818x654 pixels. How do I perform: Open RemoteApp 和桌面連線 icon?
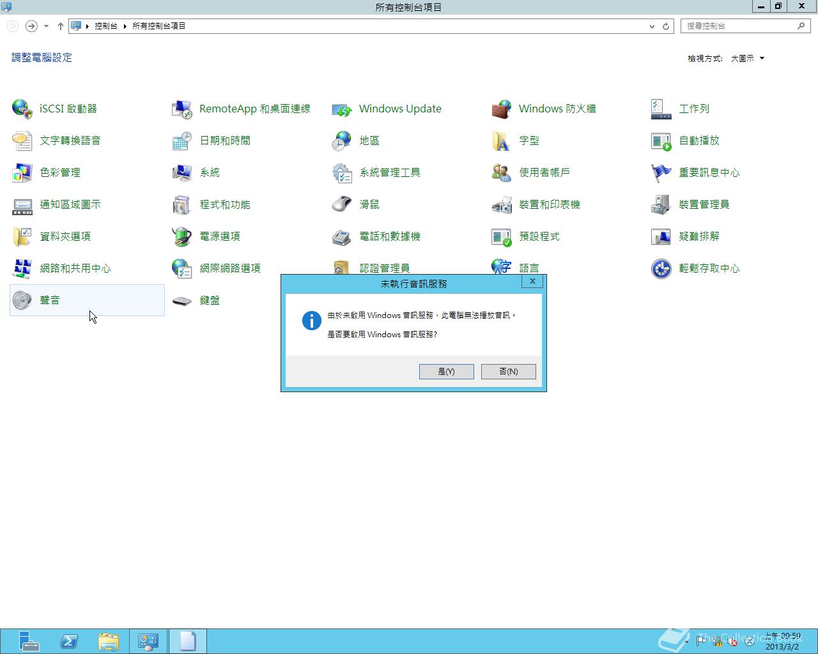[x=182, y=109]
